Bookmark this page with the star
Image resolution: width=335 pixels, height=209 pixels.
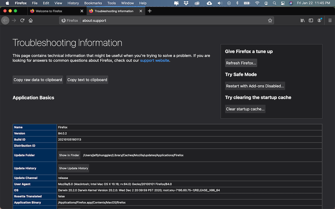(x=270, y=20)
